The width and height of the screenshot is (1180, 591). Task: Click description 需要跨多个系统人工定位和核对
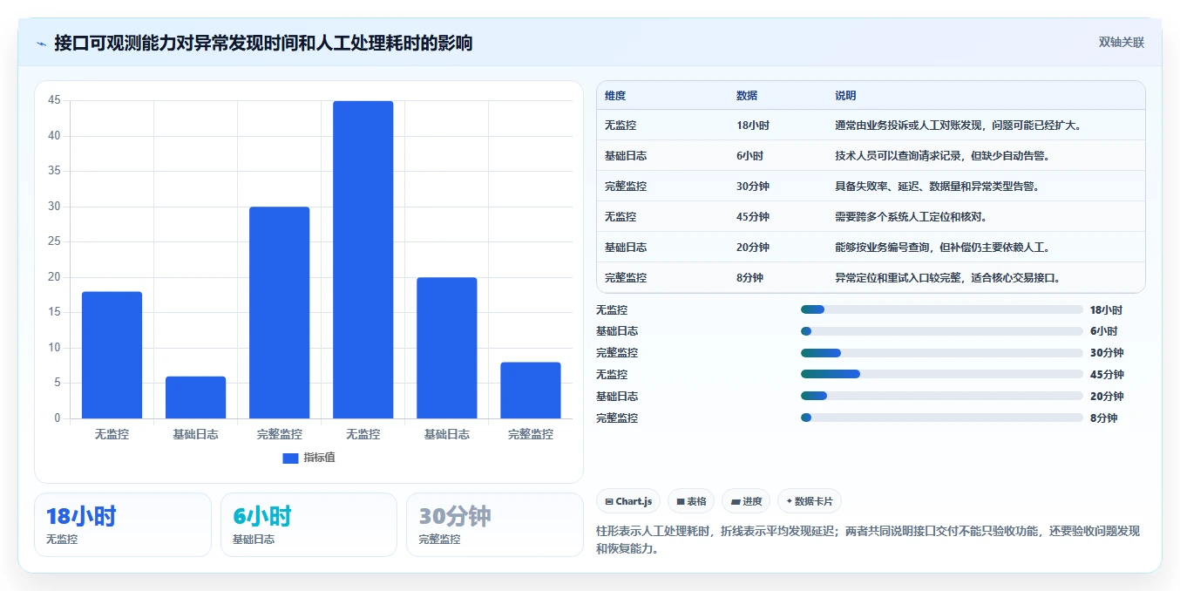[910, 217]
